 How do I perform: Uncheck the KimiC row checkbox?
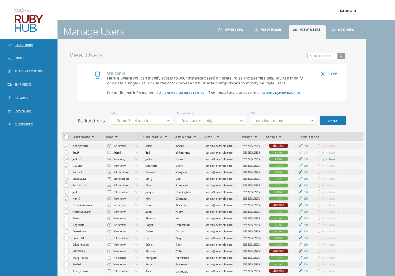pyautogui.click(x=66, y=199)
